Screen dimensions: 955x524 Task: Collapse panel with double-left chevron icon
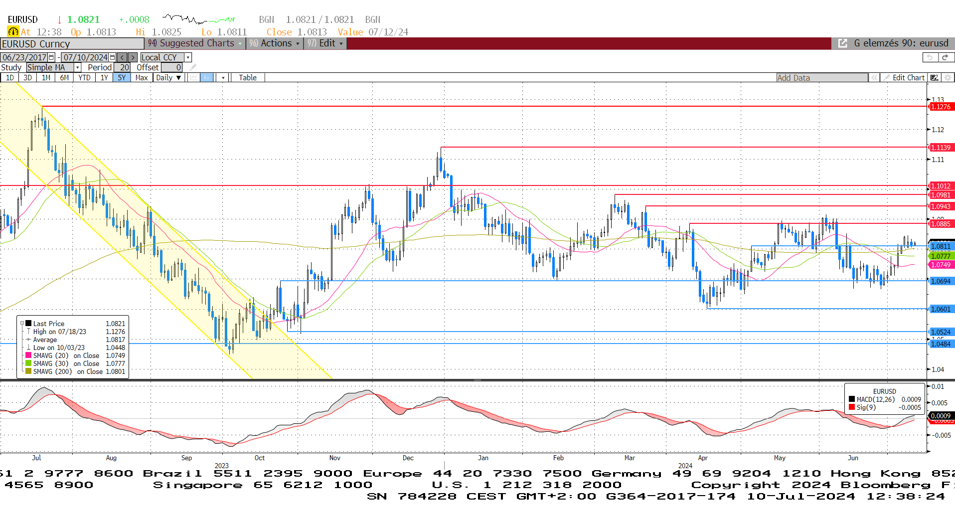(874, 77)
